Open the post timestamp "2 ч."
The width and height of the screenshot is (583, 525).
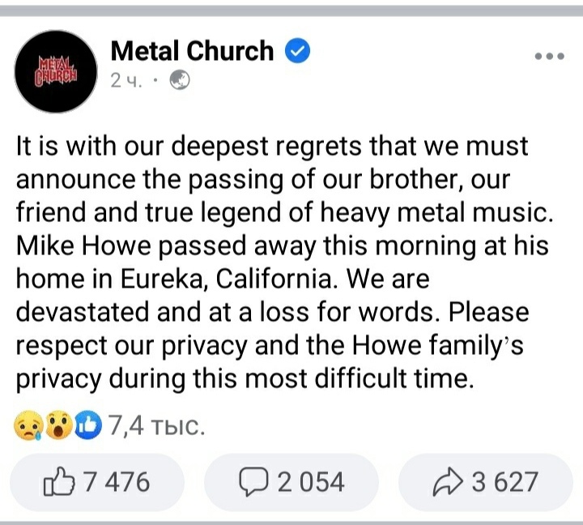tap(126, 80)
